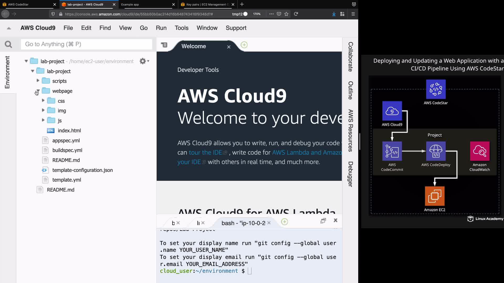Collapse the webpage folder
This screenshot has height=283, width=504.
click(x=38, y=91)
